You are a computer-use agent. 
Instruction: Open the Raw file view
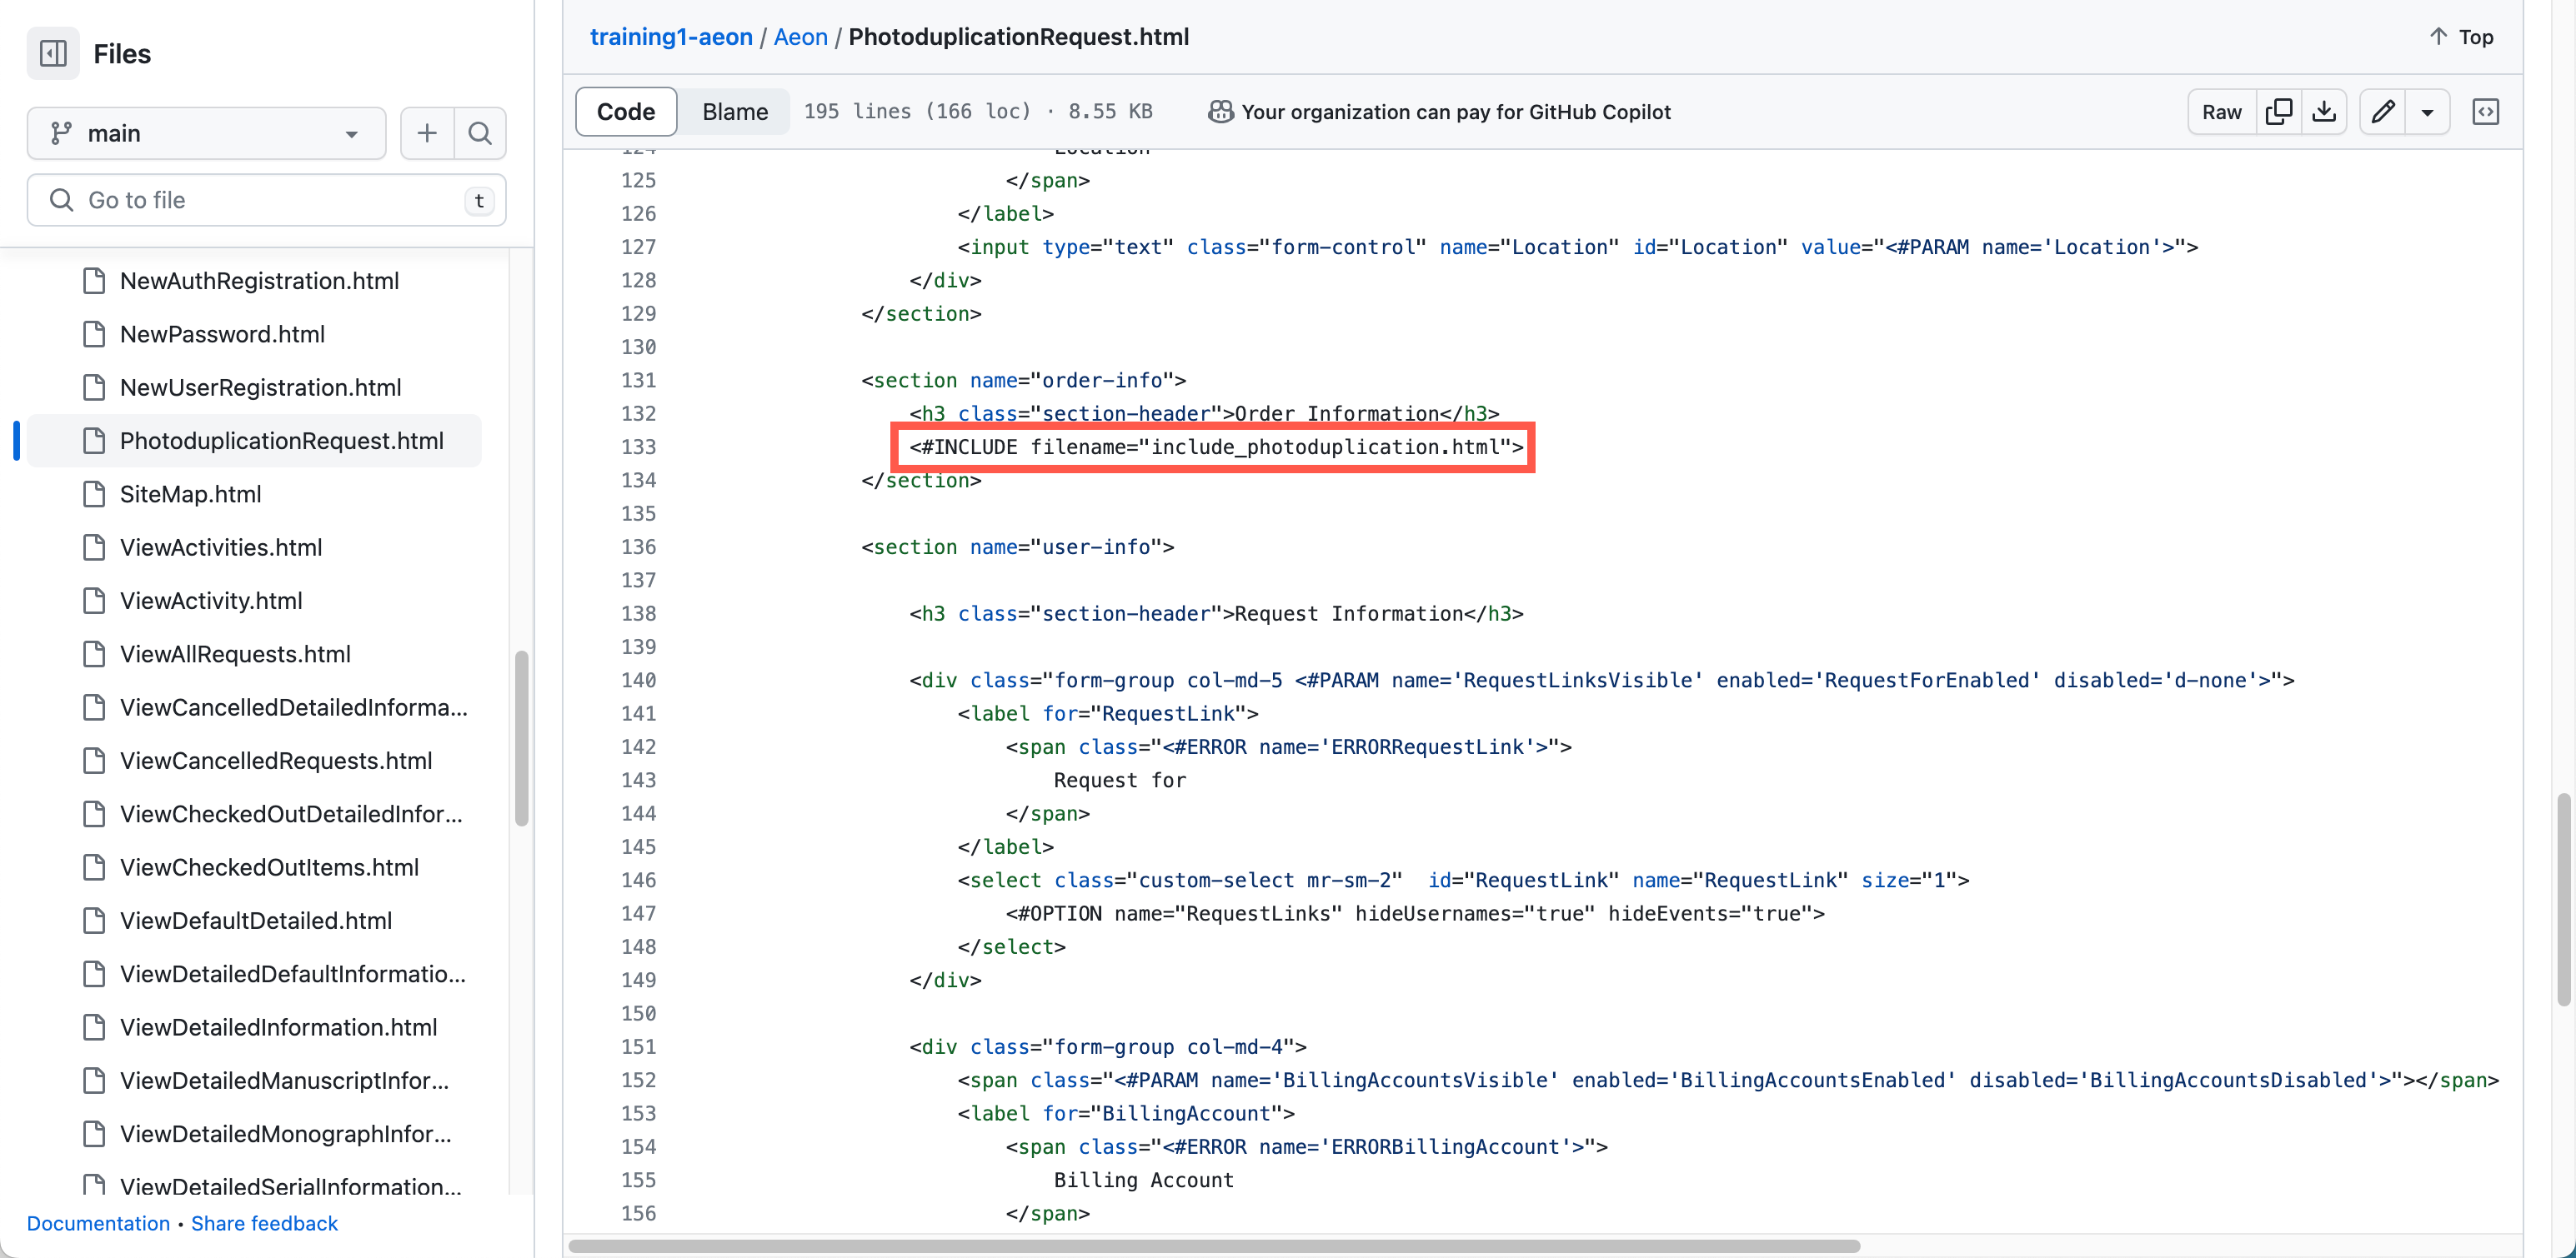[2220, 112]
